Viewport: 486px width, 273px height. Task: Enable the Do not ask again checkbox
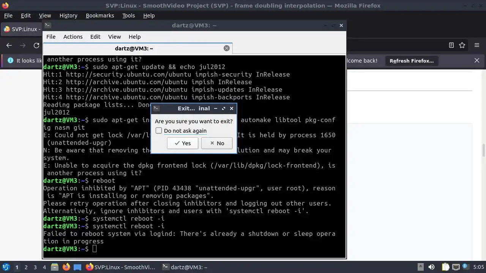(159, 130)
